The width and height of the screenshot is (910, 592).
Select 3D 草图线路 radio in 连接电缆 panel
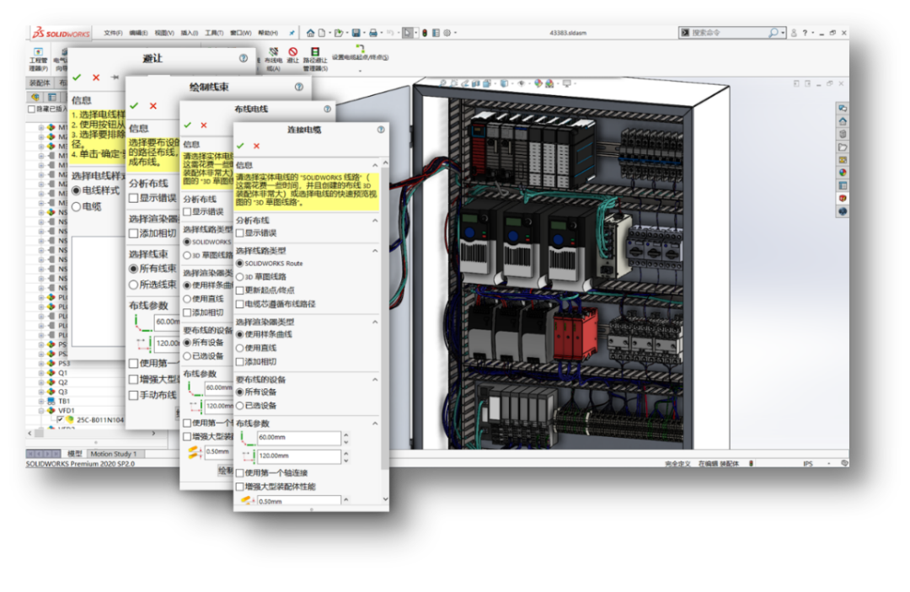(x=239, y=277)
